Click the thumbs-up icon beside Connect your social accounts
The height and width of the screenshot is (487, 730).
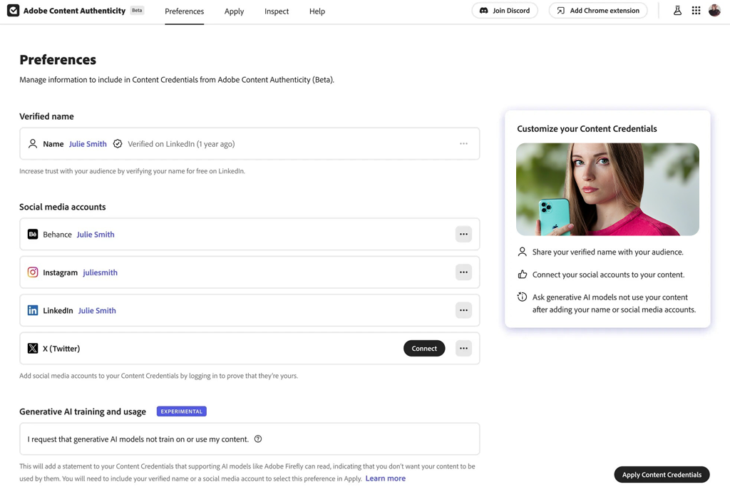(x=523, y=275)
